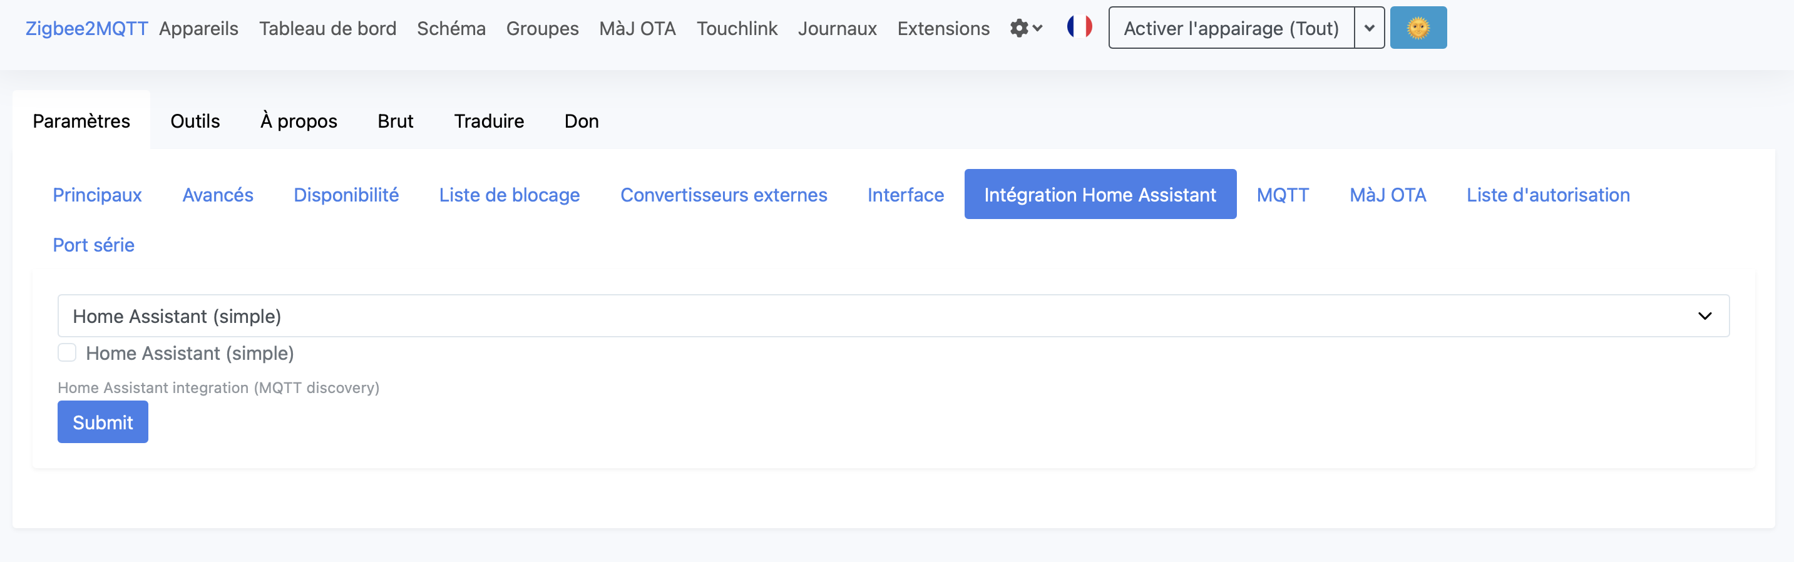This screenshot has width=1794, height=562.
Task: Click Activer l'appairage (Tout) button
Action: [1231, 29]
